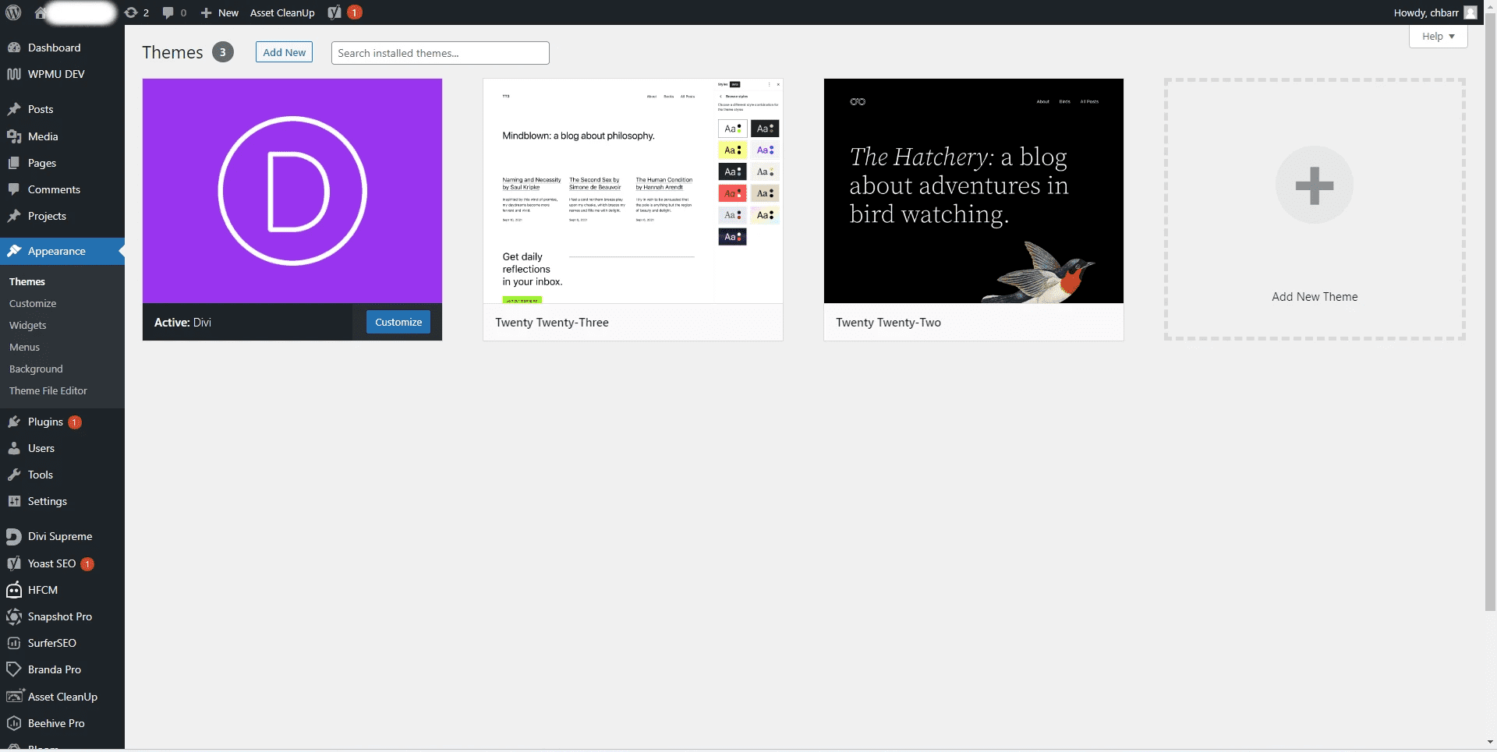Open Themes submenu item
Viewport: 1497px width, 752px height.
point(27,281)
